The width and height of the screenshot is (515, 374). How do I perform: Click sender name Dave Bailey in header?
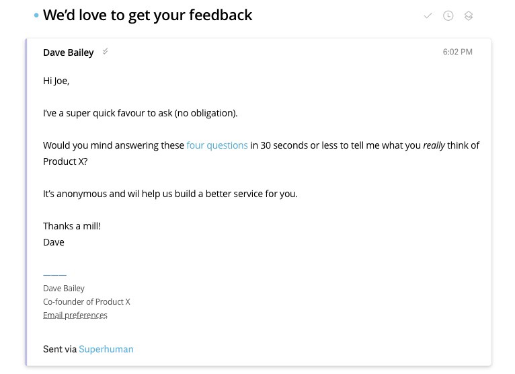[69, 52]
